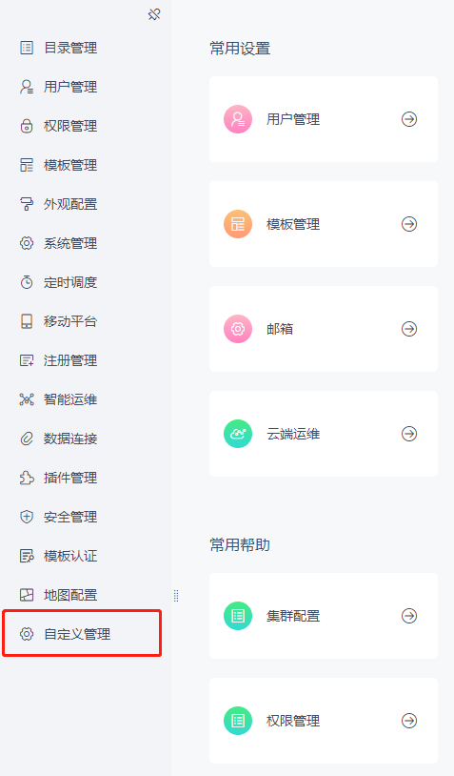Viewport: 454px width, 776px height.
Task: Open the 邮箱 settings card
Action: pyautogui.click(x=324, y=329)
